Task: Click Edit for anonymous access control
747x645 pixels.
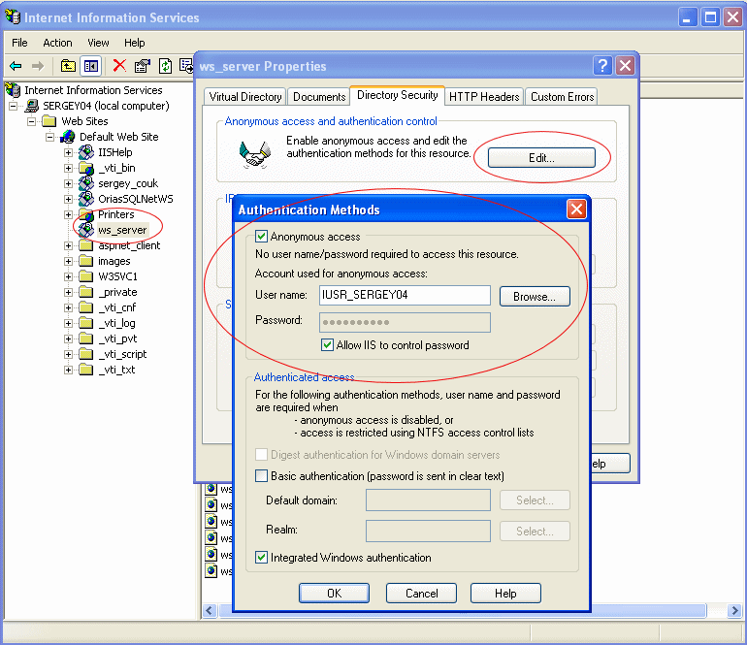Action: 541,158
